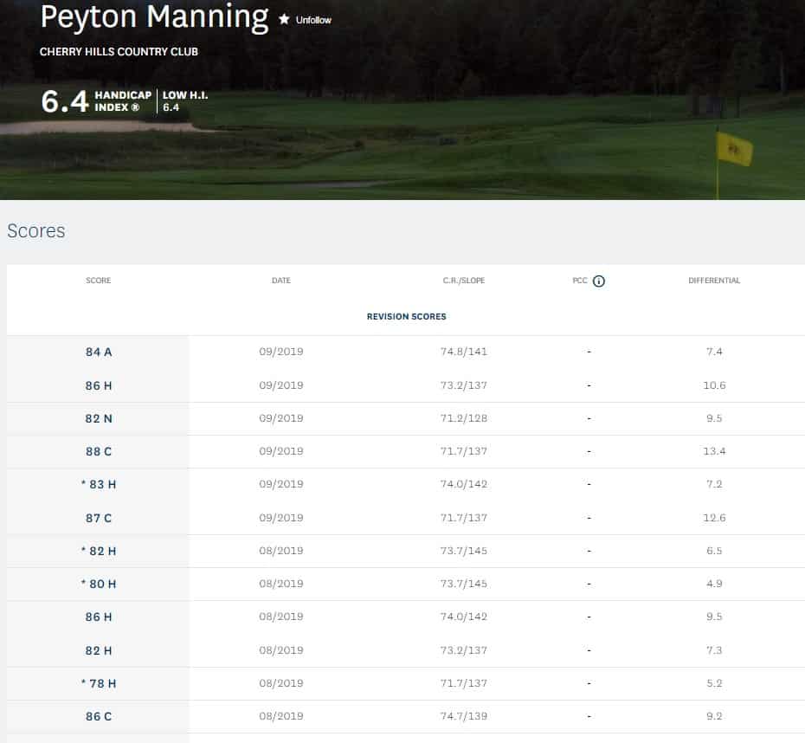Click the 74.7/139 course rating cell
This screenshot has width=805, height=743.
click(464, 716)
